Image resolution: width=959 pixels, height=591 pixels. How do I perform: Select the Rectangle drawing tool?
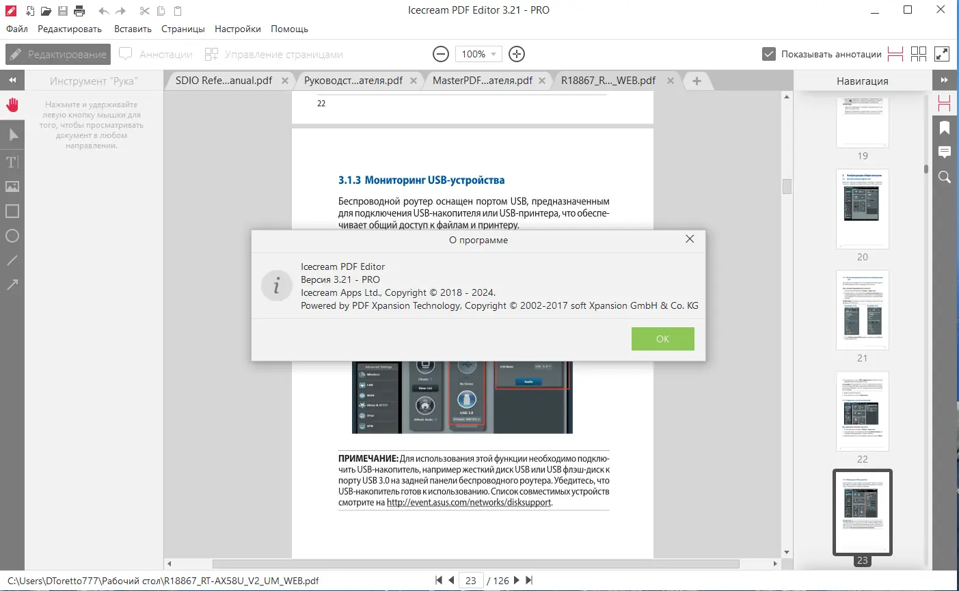[x=12, y=211]
